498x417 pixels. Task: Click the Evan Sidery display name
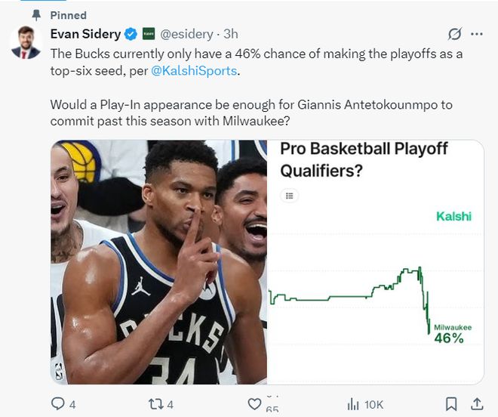pyautogui.click(x=85, y=34)
